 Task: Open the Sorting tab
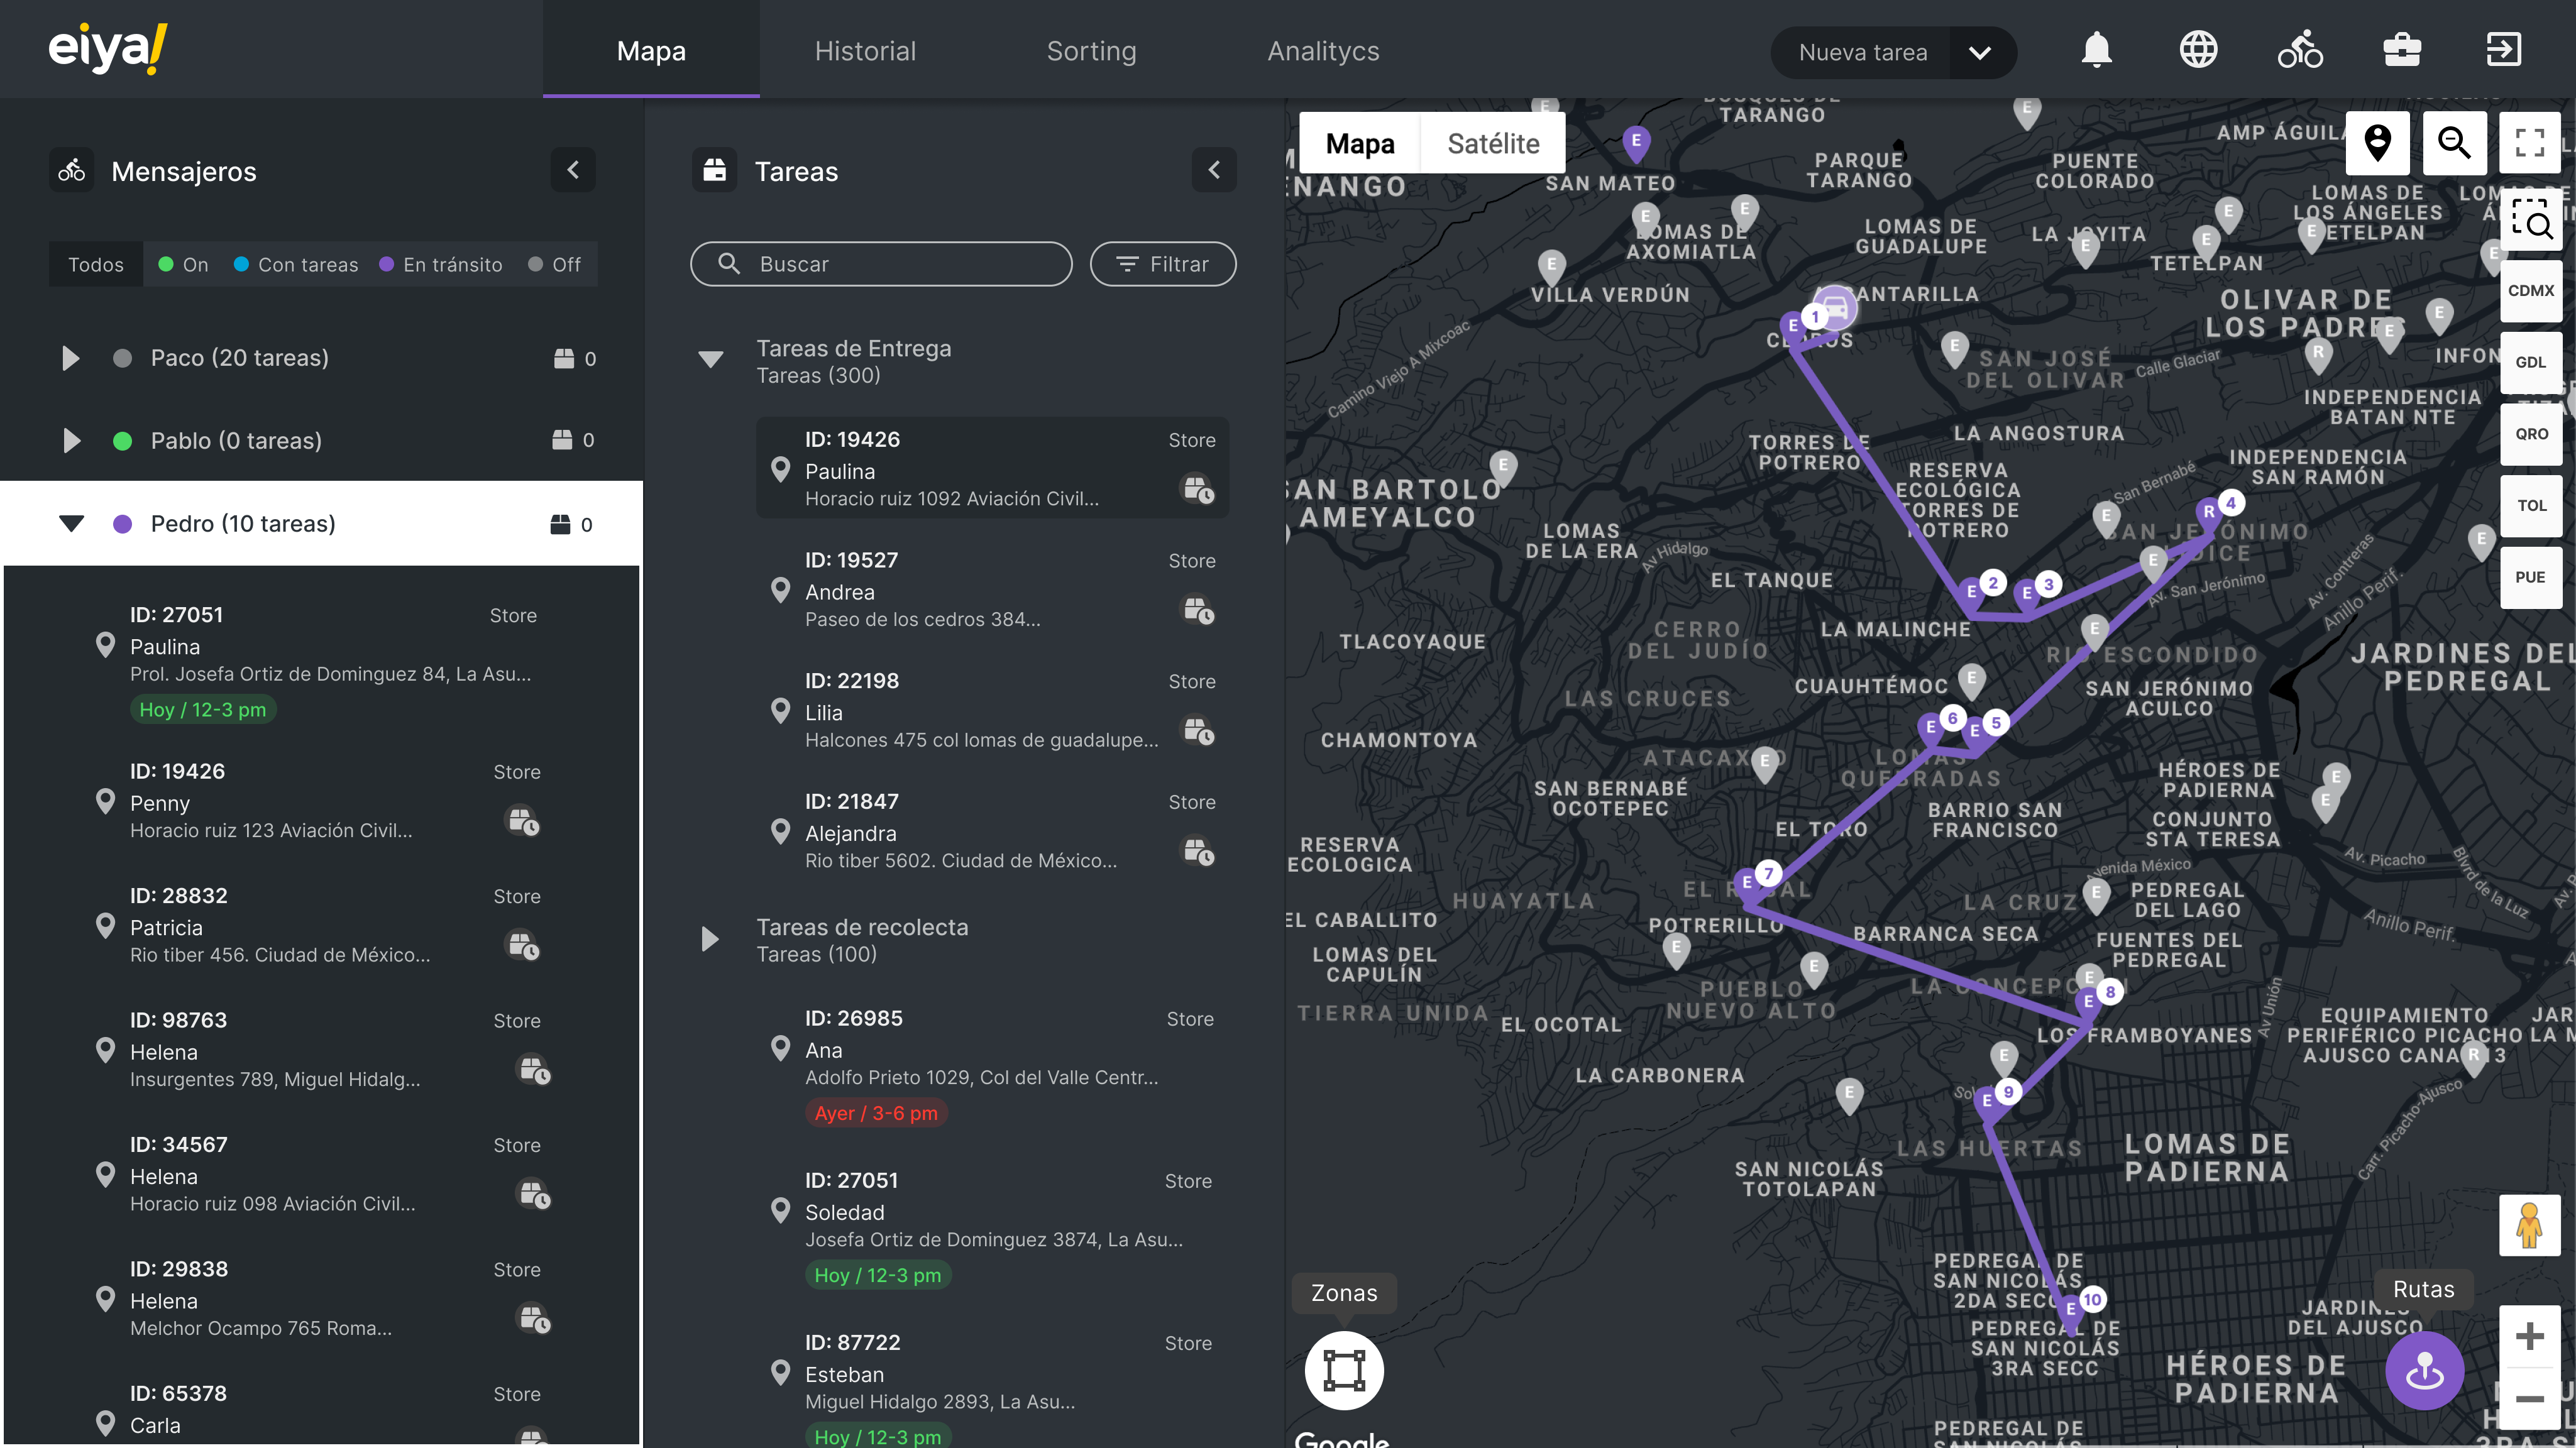point(1091,50)
